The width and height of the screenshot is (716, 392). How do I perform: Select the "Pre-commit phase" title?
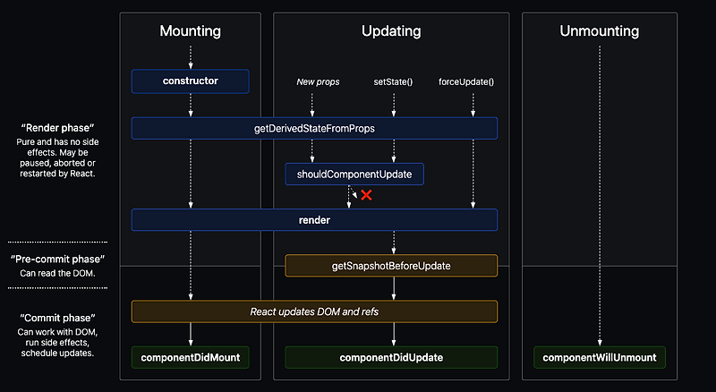56,259
